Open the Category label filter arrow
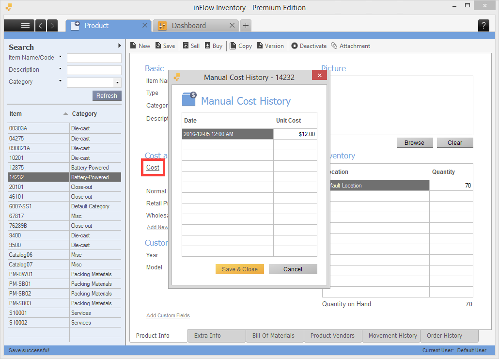This screenshot has height=359, width=499. click(x=60, y=81)
